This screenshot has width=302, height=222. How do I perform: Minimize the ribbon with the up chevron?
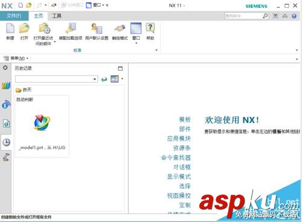click(x=285, y=16)
